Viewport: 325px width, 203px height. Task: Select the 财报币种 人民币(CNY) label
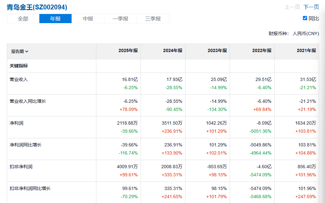(294, 34)
